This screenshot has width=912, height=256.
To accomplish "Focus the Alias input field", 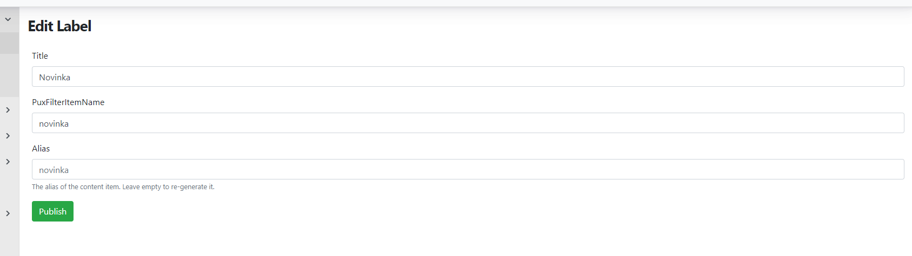I will click(468, 170).
